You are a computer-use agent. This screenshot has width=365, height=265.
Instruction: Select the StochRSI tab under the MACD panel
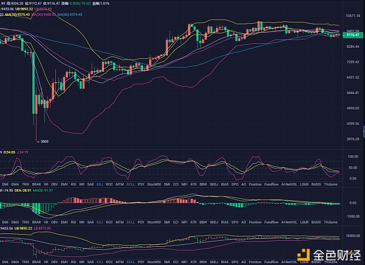(x=154, y=222)
